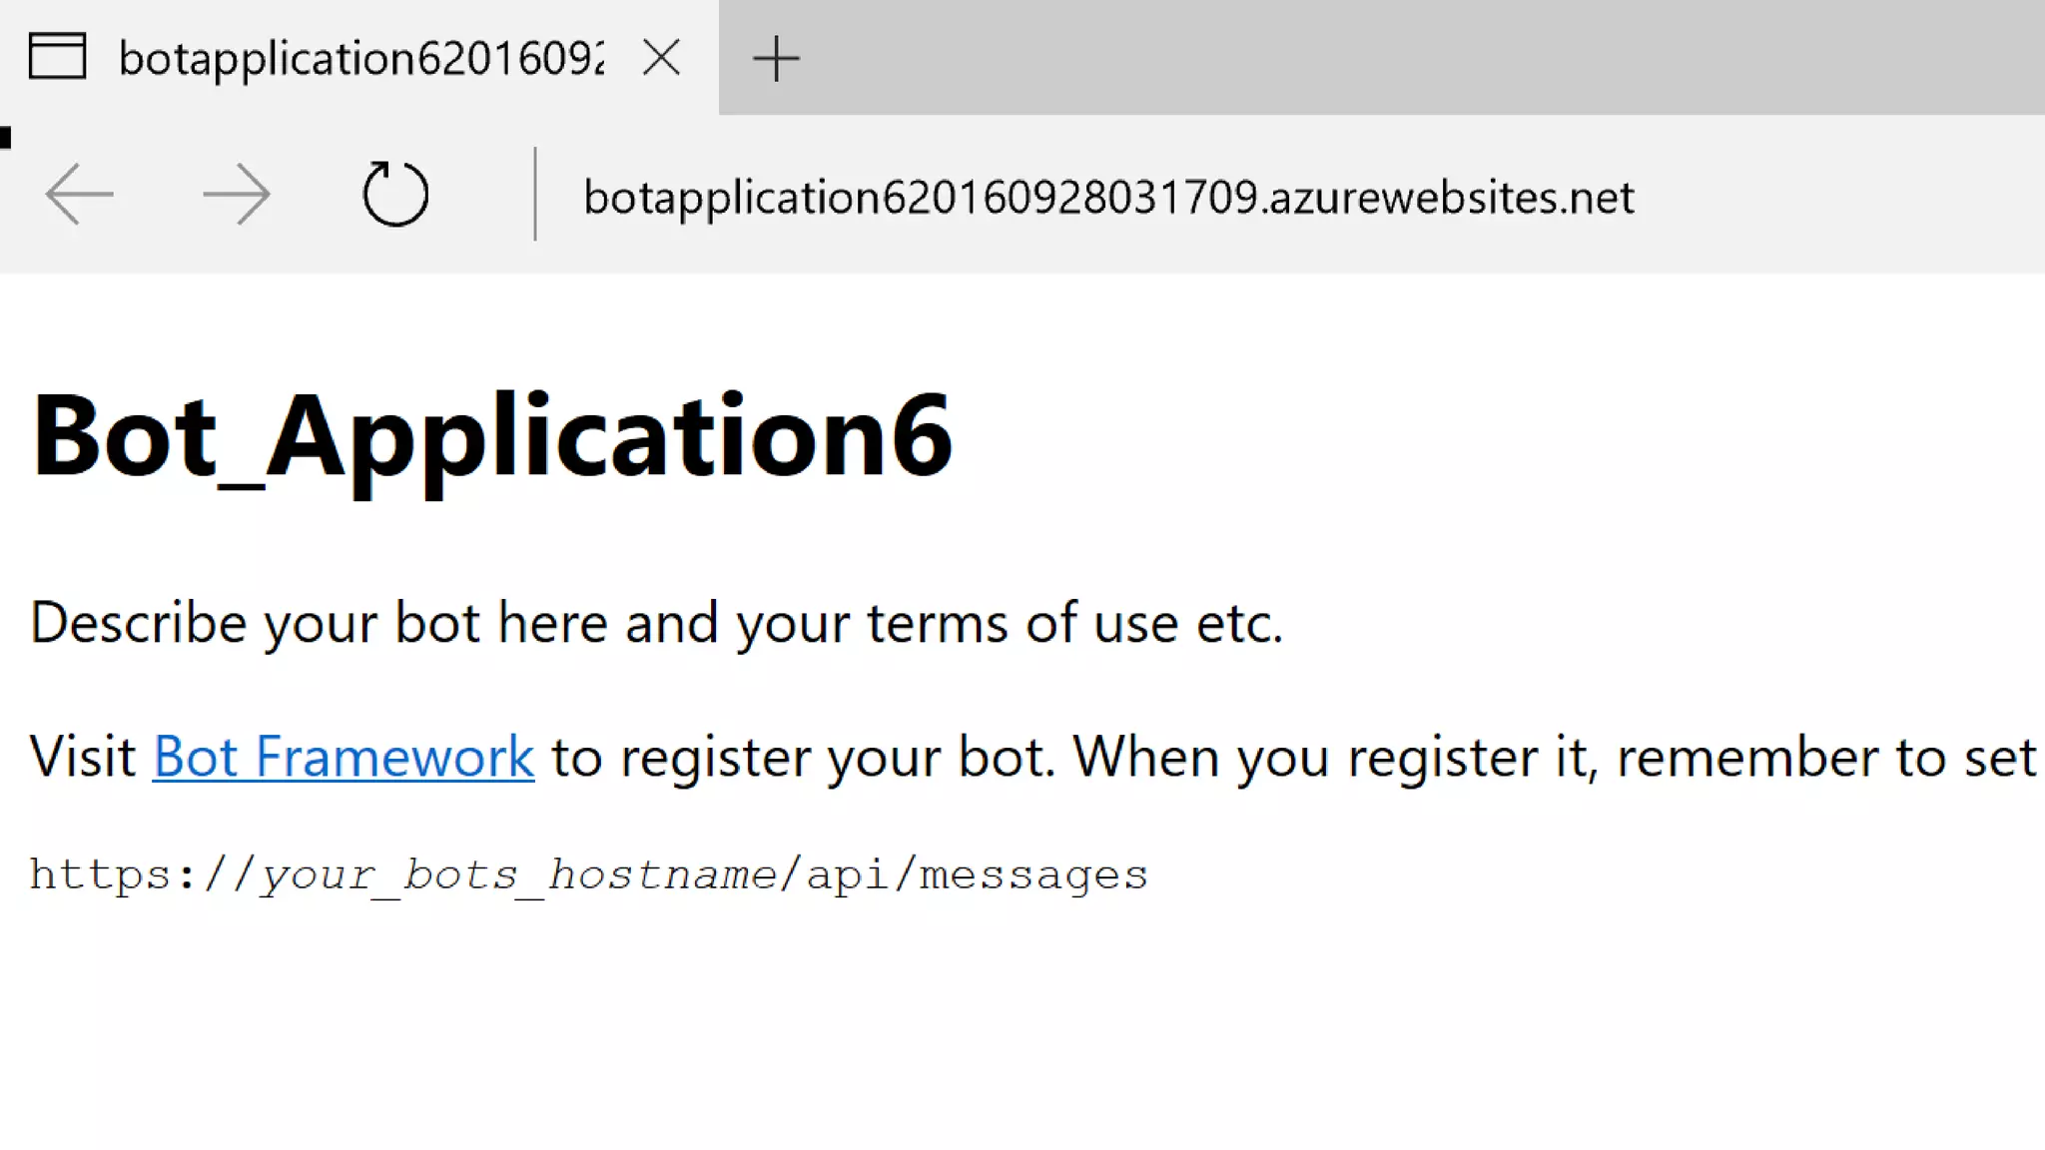Click the page favicon on the tab
2045x1150 pixels.
[x=57, y=56]
